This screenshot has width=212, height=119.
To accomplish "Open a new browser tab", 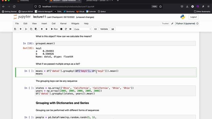I will (x=118, y=1).
